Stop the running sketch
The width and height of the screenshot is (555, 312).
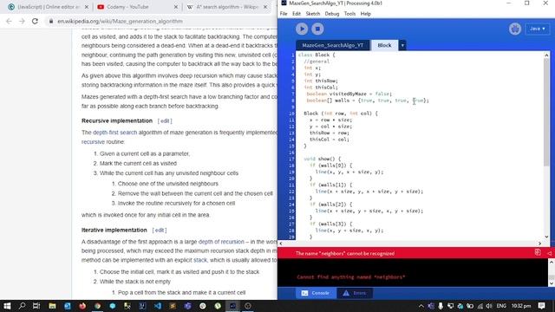click(317, 29)
